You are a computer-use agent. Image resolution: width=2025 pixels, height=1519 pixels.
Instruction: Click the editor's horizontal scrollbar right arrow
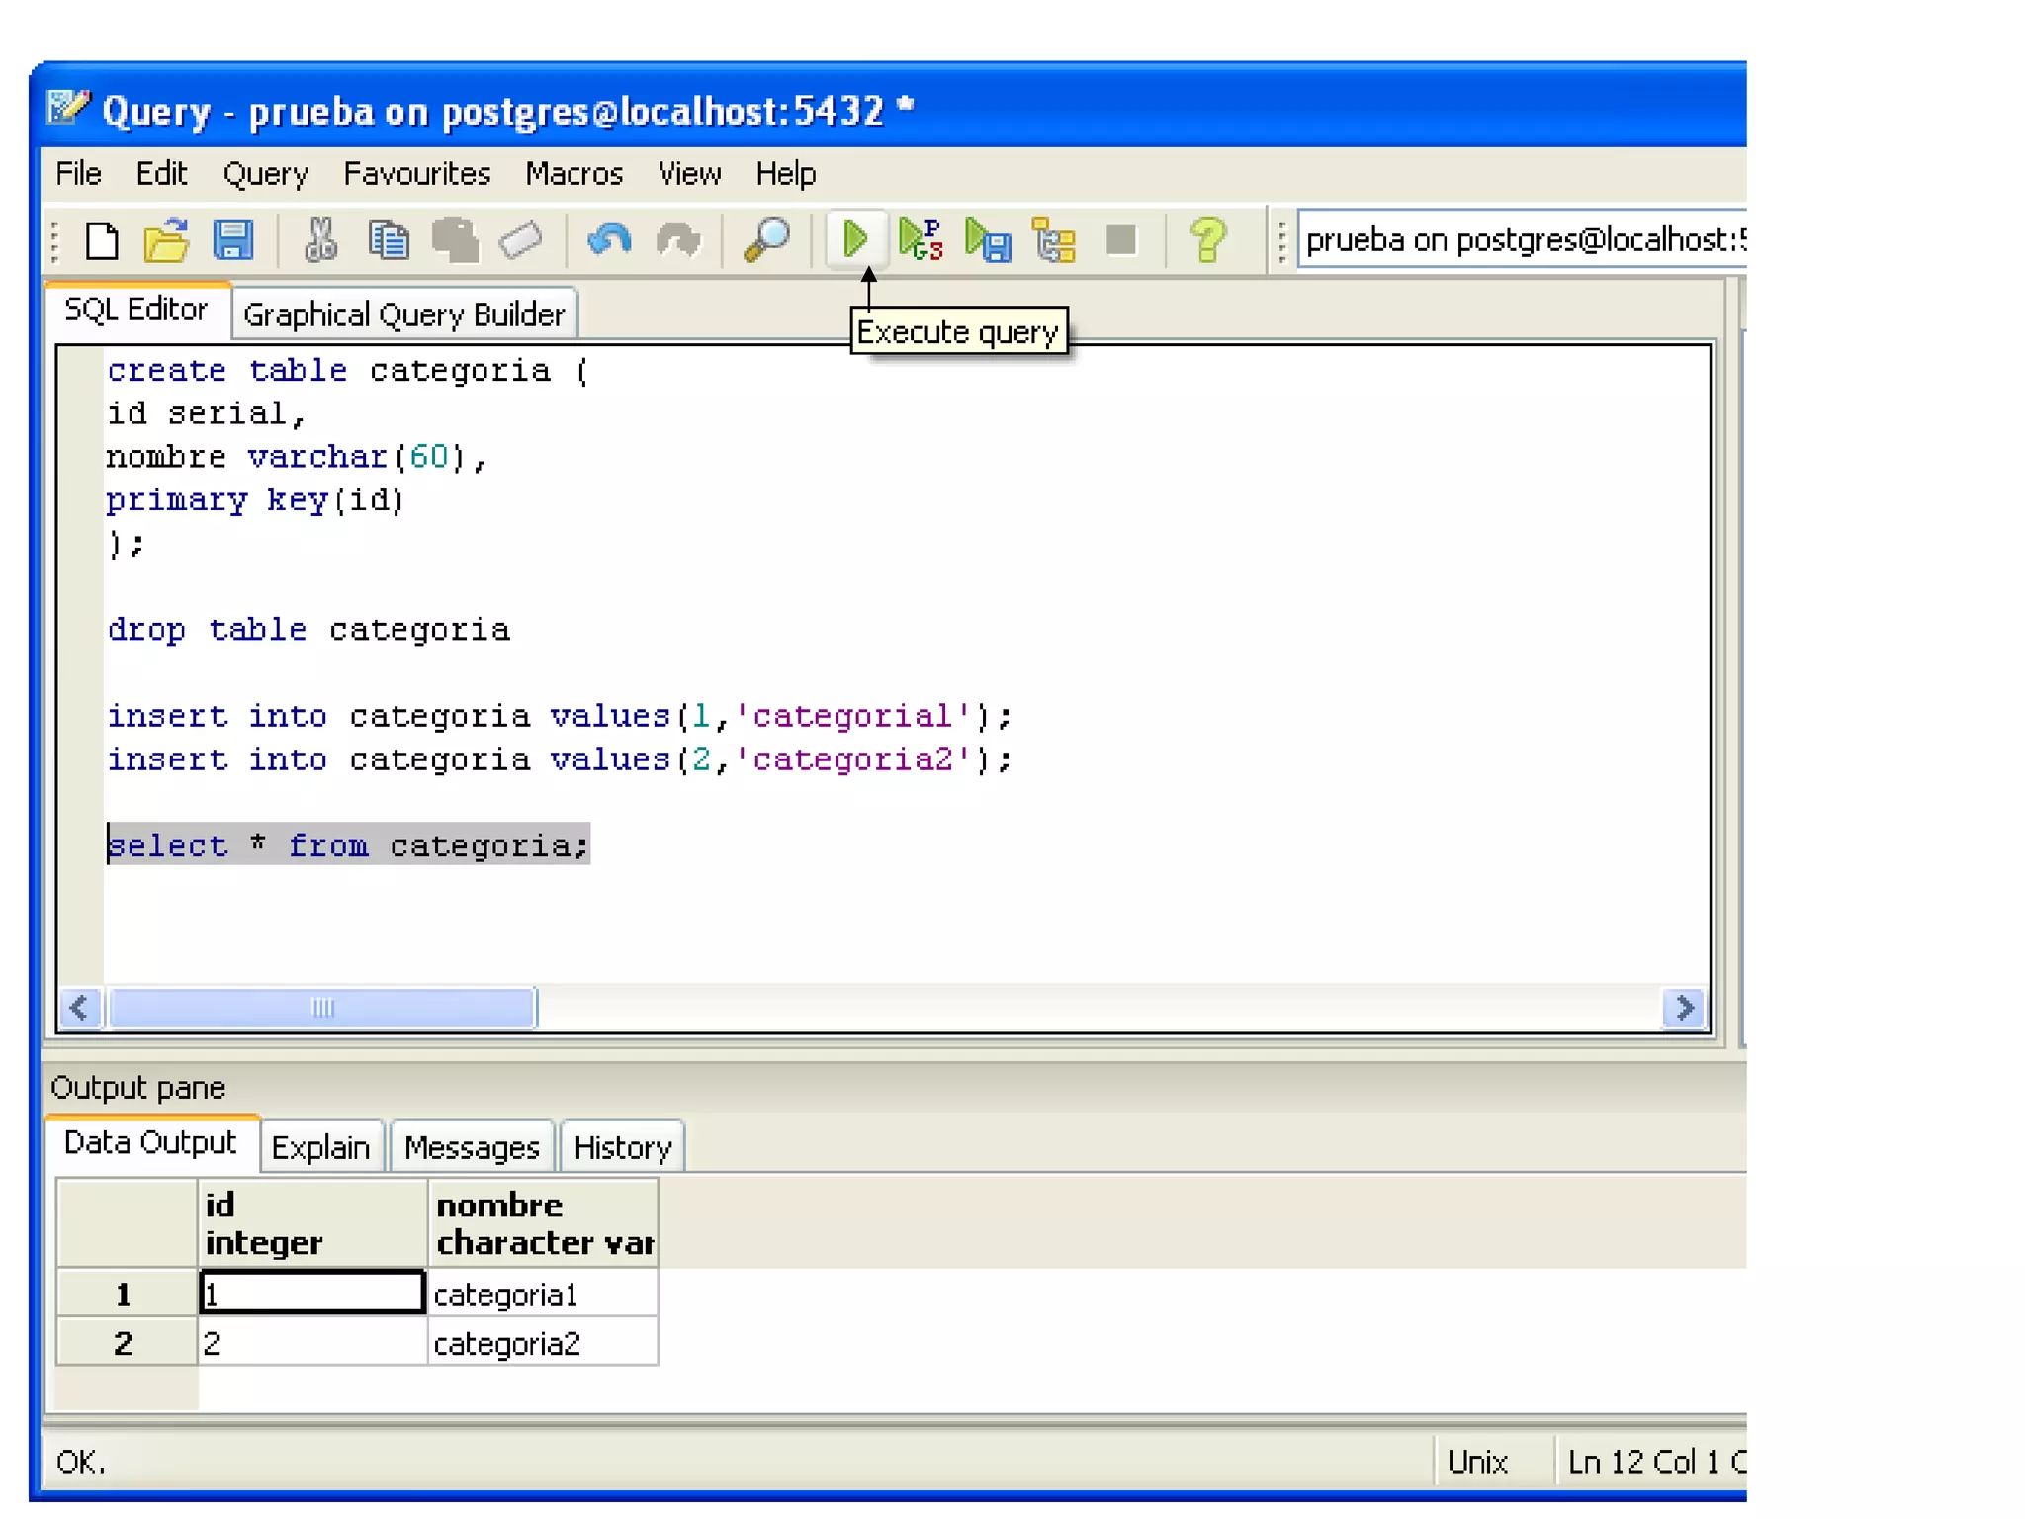pyautogui.click(x=1684, y=1008)
